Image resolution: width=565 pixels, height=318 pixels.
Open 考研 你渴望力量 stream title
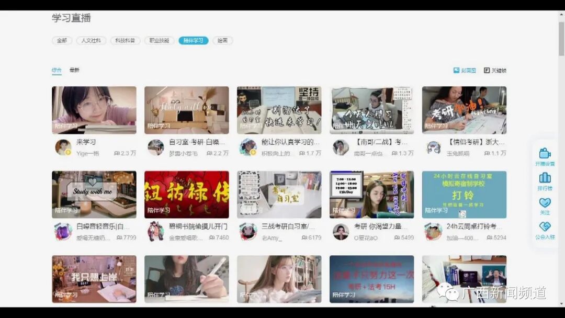click(381, 226)
